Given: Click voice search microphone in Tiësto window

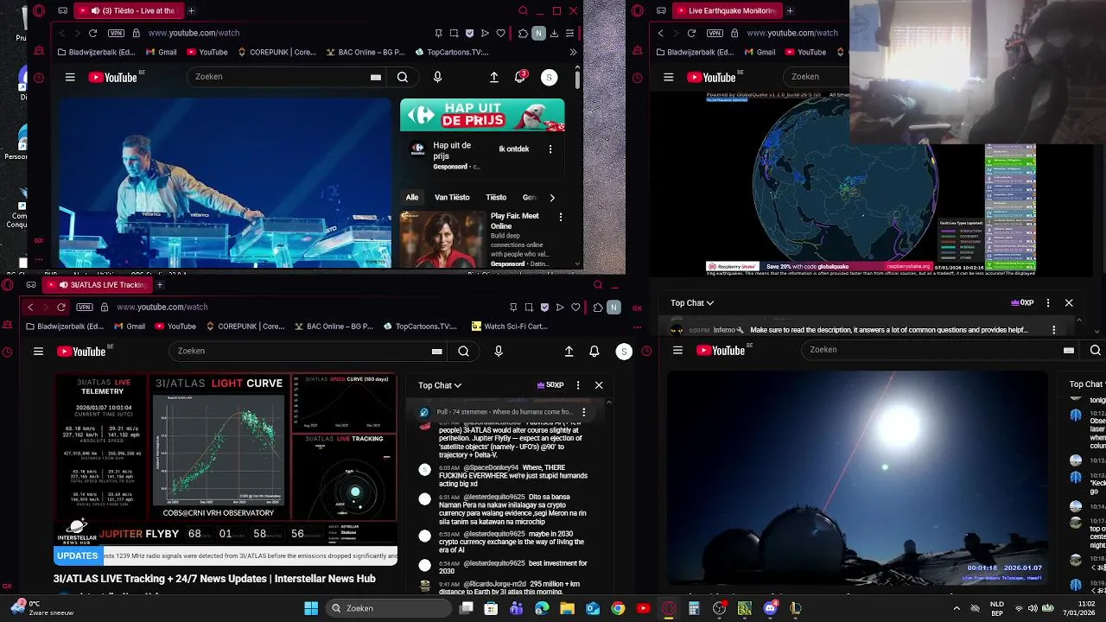Looking at the screenshot, I should (x=437, y=77).
